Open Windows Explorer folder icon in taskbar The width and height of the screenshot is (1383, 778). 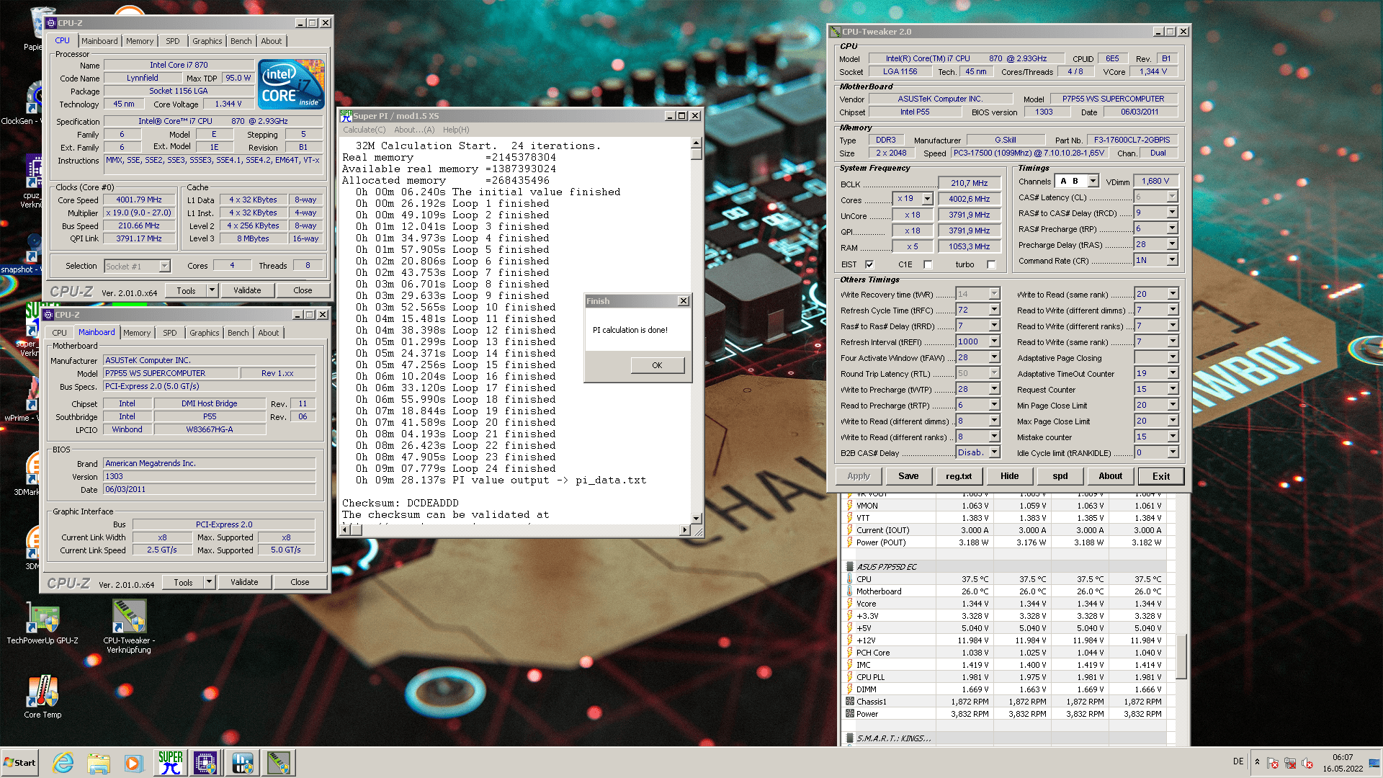99,762
